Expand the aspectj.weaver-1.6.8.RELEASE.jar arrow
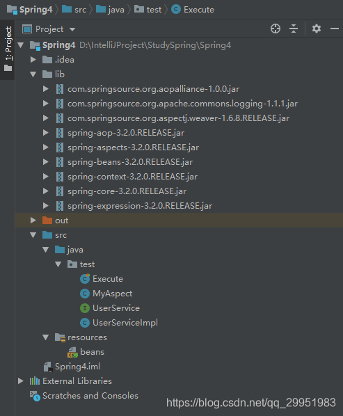Screen dimensions: 343x416 [x=46, y=118]
